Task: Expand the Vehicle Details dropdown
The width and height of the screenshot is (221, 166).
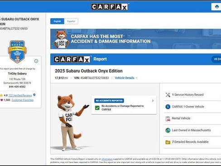Action: tap(126, 78)
